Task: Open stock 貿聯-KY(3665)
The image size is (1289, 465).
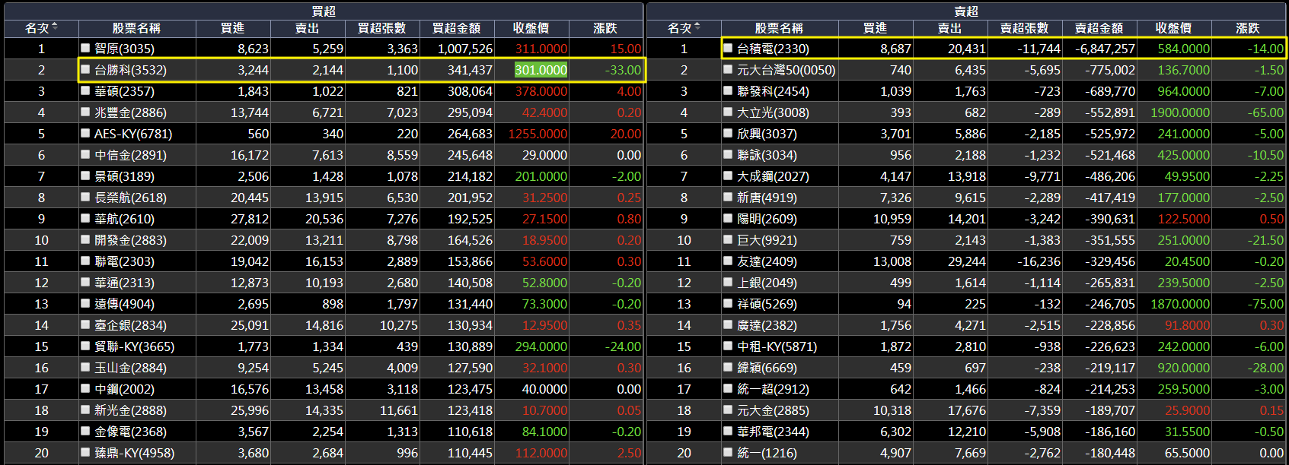Action: 134,346
